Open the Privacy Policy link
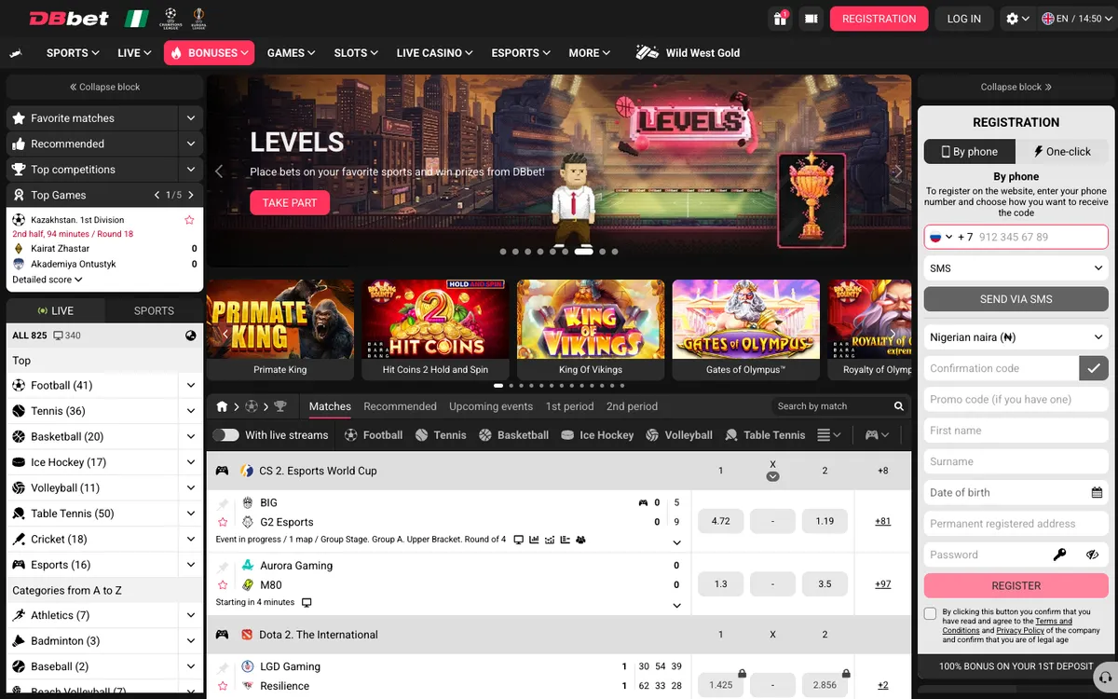Image resolution: width=1118 pixels, height=699 pixels. tap(1020, 631)
